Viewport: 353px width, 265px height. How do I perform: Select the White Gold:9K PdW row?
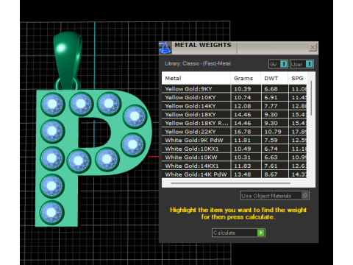[x=234, y=141]
